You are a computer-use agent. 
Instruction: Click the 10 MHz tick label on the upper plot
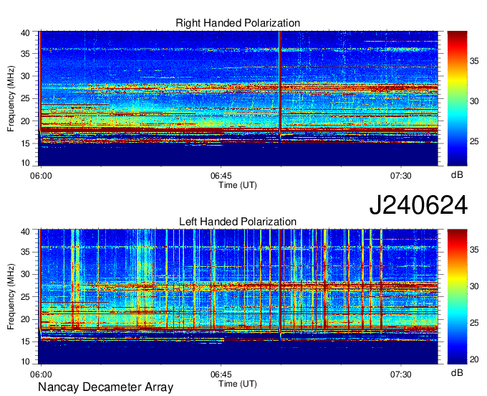point(25,162)
